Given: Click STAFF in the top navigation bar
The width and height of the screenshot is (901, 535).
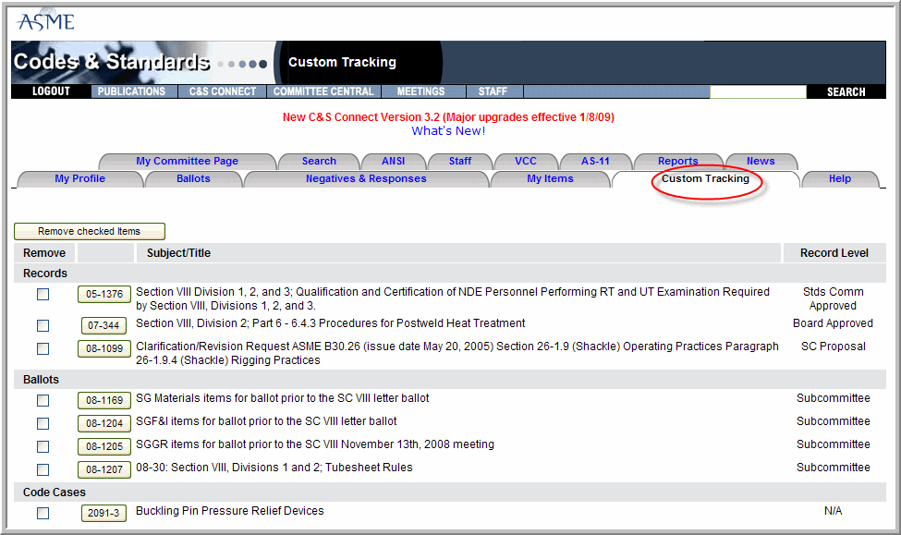Looking at the screenshot, I should point(493,91).
